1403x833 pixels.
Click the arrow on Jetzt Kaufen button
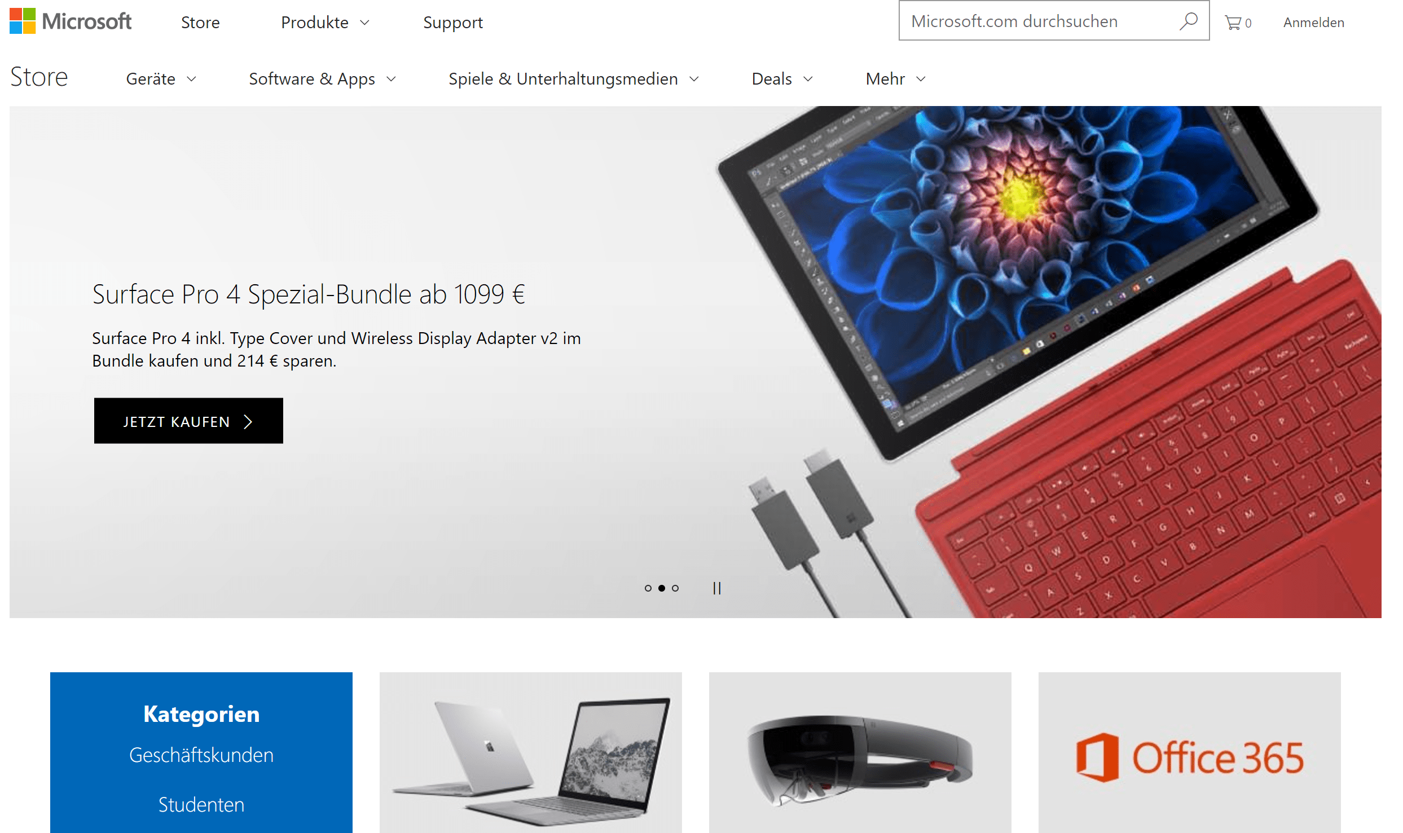[248, 422]
